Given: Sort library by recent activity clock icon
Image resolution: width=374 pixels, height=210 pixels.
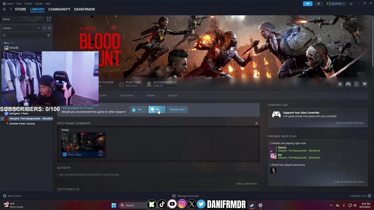Looking at the screenshot, I should coord(44,28).
